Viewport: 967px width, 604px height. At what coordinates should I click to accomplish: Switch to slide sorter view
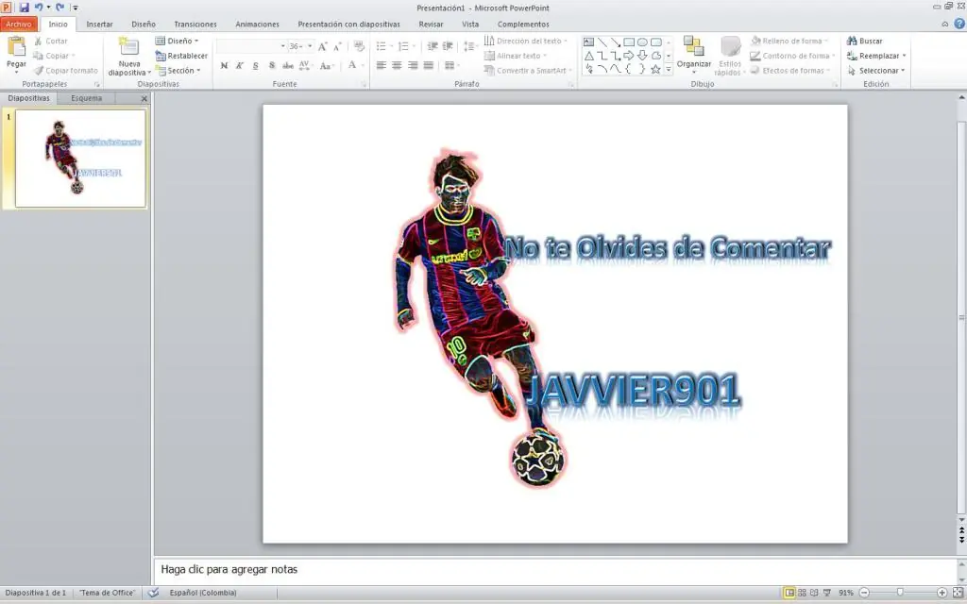[x=802, y=593]
